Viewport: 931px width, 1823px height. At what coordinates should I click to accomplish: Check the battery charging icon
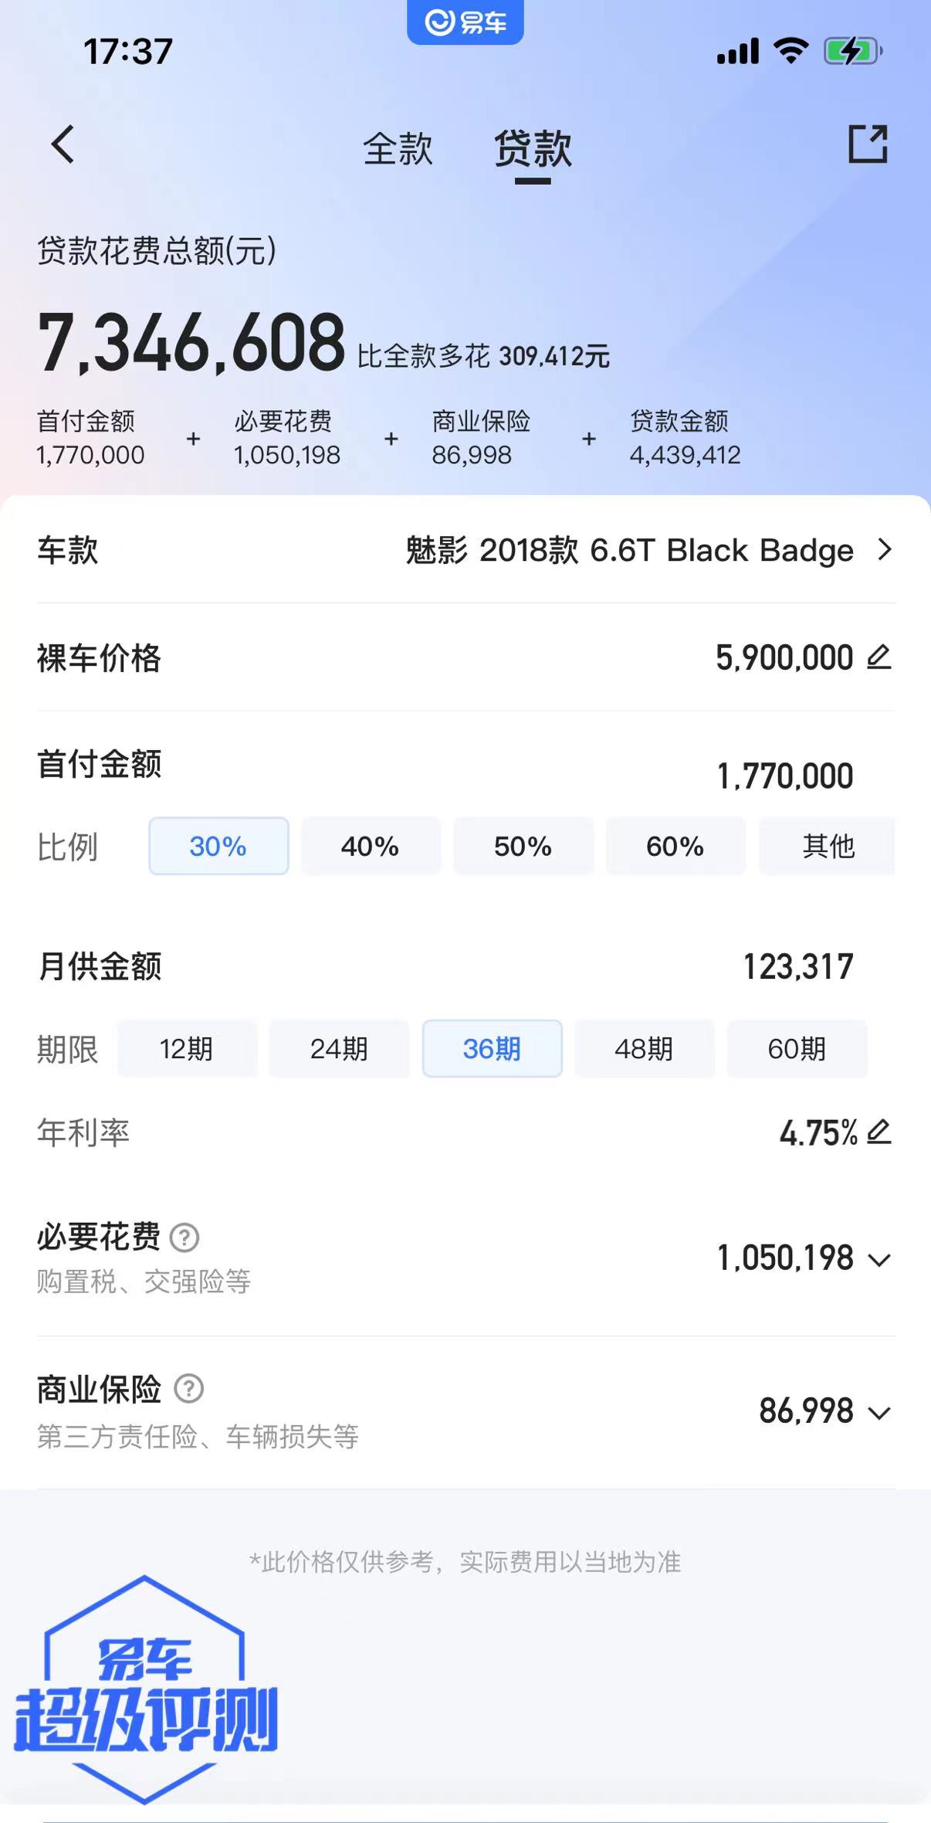coord(853,51)
